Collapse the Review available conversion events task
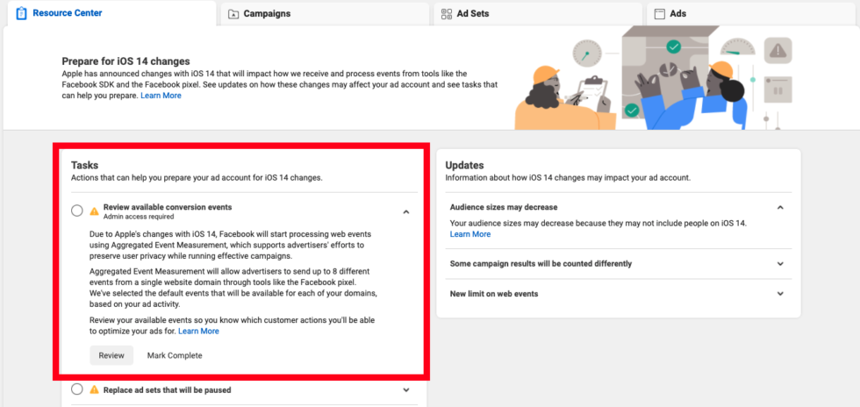Screen dimensions: 860x407 click(405, 211)
